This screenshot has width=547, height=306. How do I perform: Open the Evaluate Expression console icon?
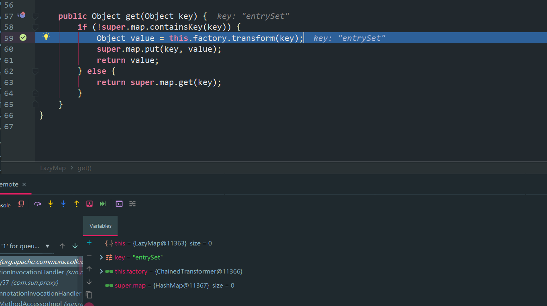[119, 204]
